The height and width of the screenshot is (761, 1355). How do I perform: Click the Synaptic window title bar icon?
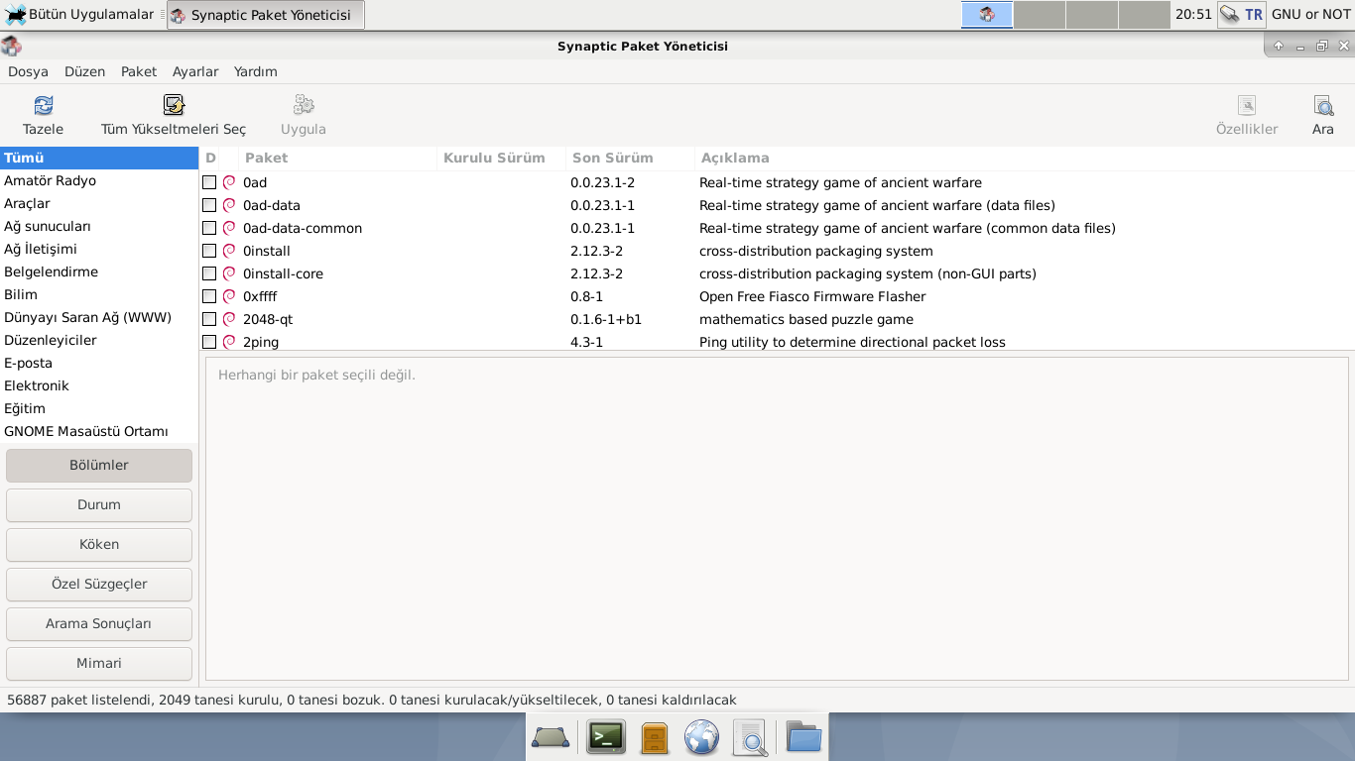11,46
